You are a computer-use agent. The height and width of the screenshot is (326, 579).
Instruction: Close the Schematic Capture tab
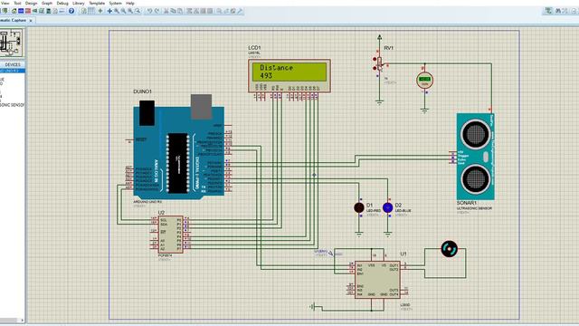(31, 21)
